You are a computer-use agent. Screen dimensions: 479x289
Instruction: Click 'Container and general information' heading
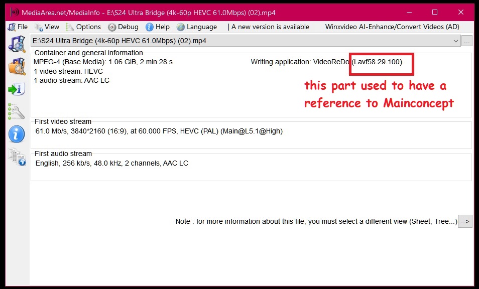(x=88, y=53)
